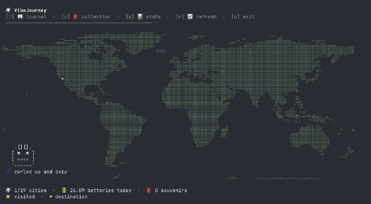Click the yellow star marker on the map
This screenshot has height=204, width=371.
[63, 79]
